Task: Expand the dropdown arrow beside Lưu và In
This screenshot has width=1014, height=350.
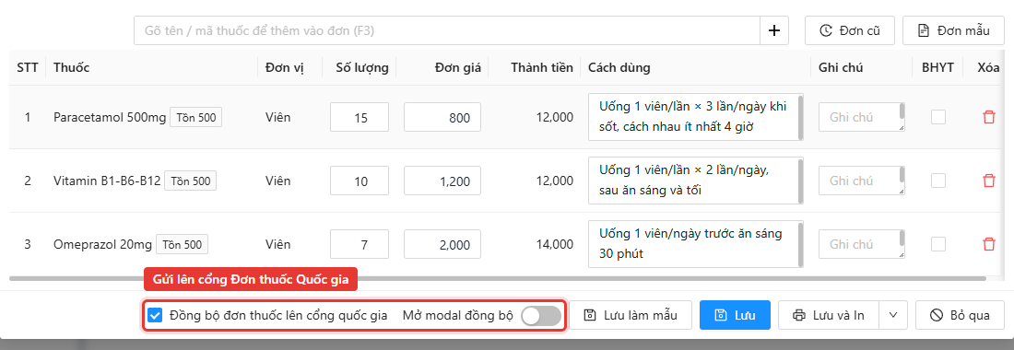Action: click(894, 315)
